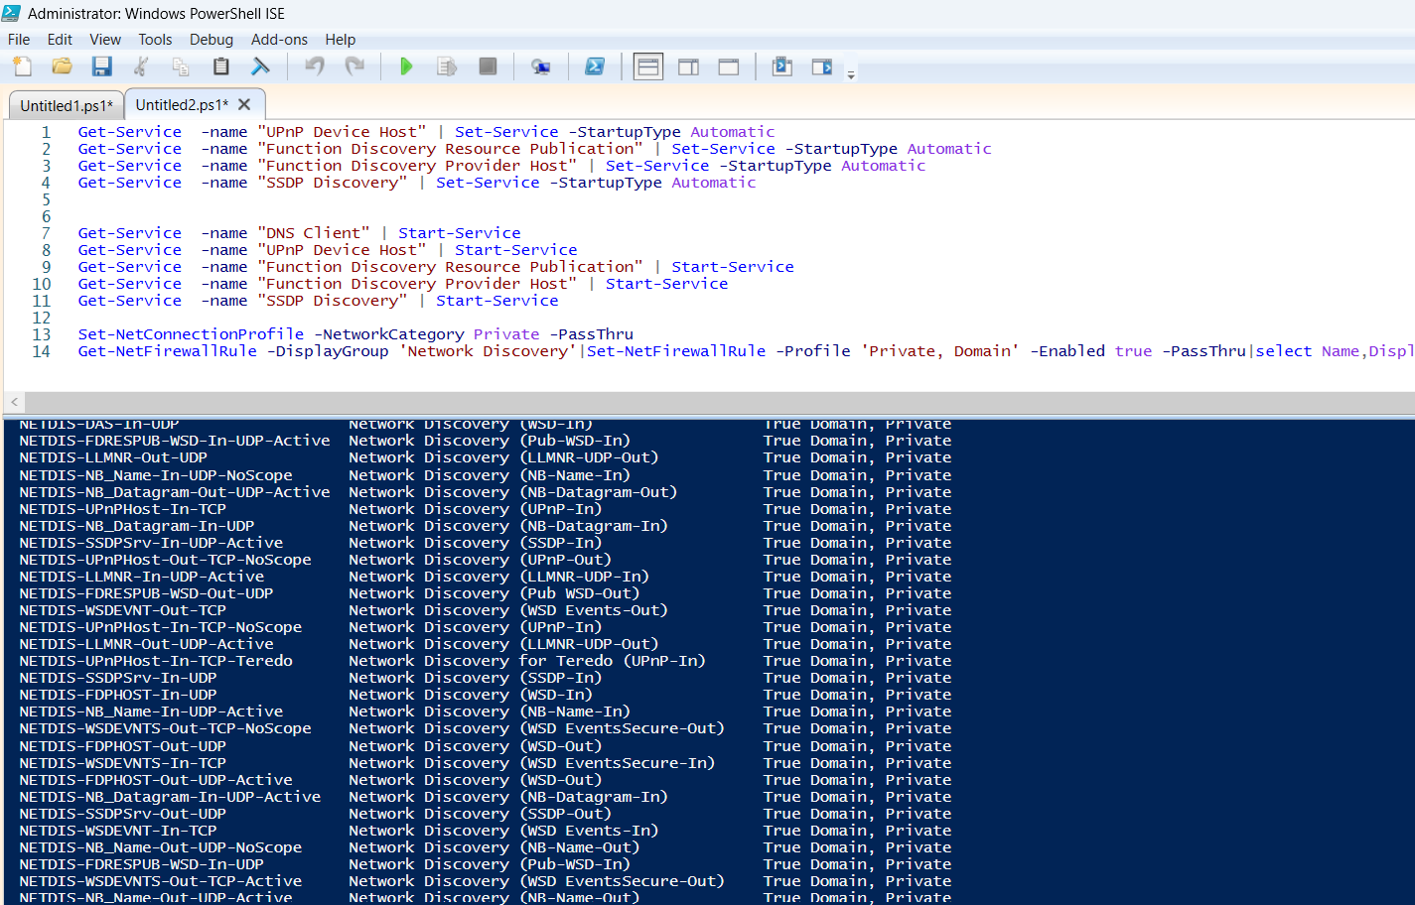This screenshot has width=1415, height=905.
Task: Open the Add-ons menu
Action: click(x=279, y=40)
